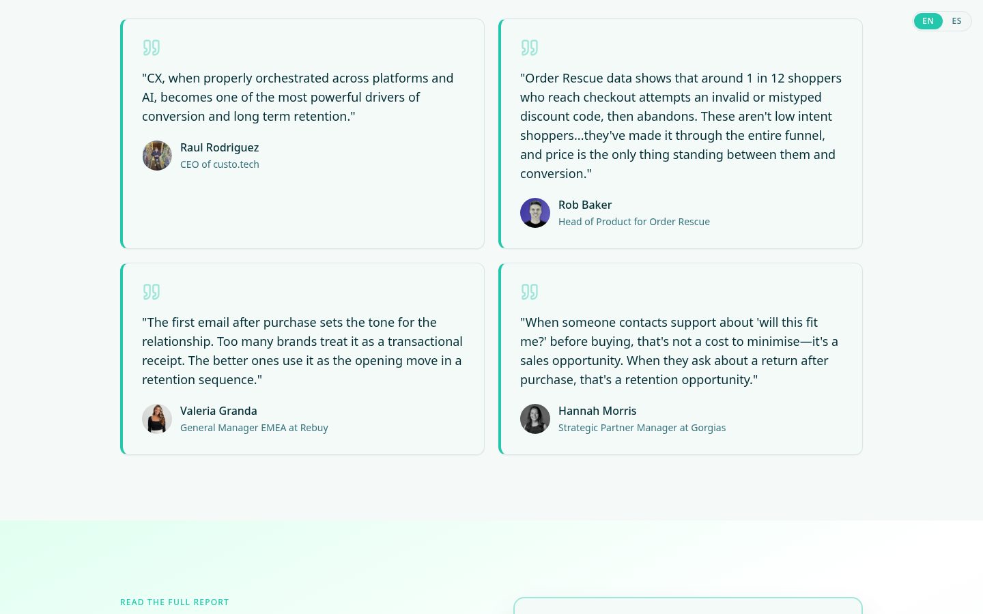Click 'CEO of custo.tech' subtitle
The image size is (983, 614).
click(x=220, y=164)
